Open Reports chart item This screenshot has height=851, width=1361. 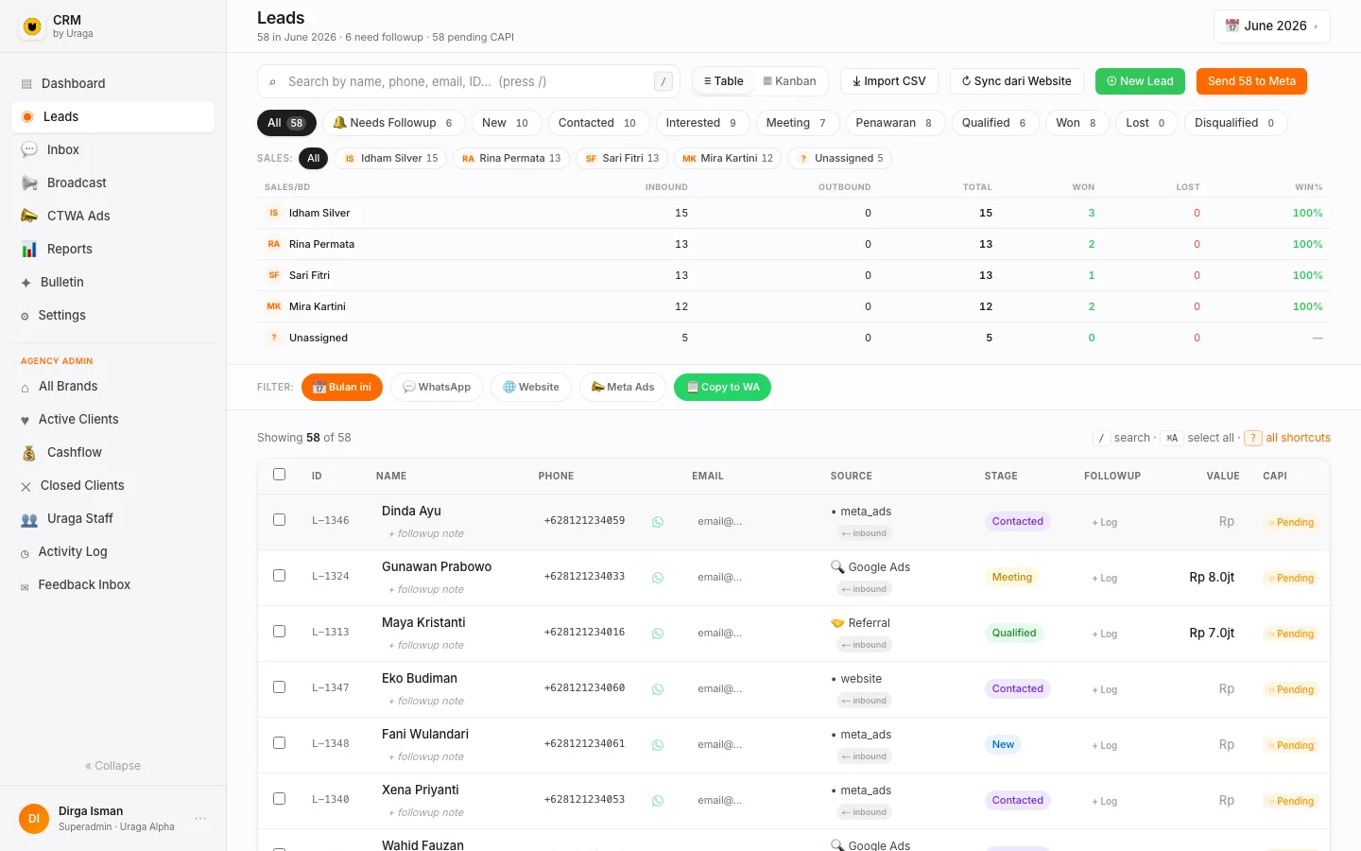pyautogui.click(x=112, y=249)
